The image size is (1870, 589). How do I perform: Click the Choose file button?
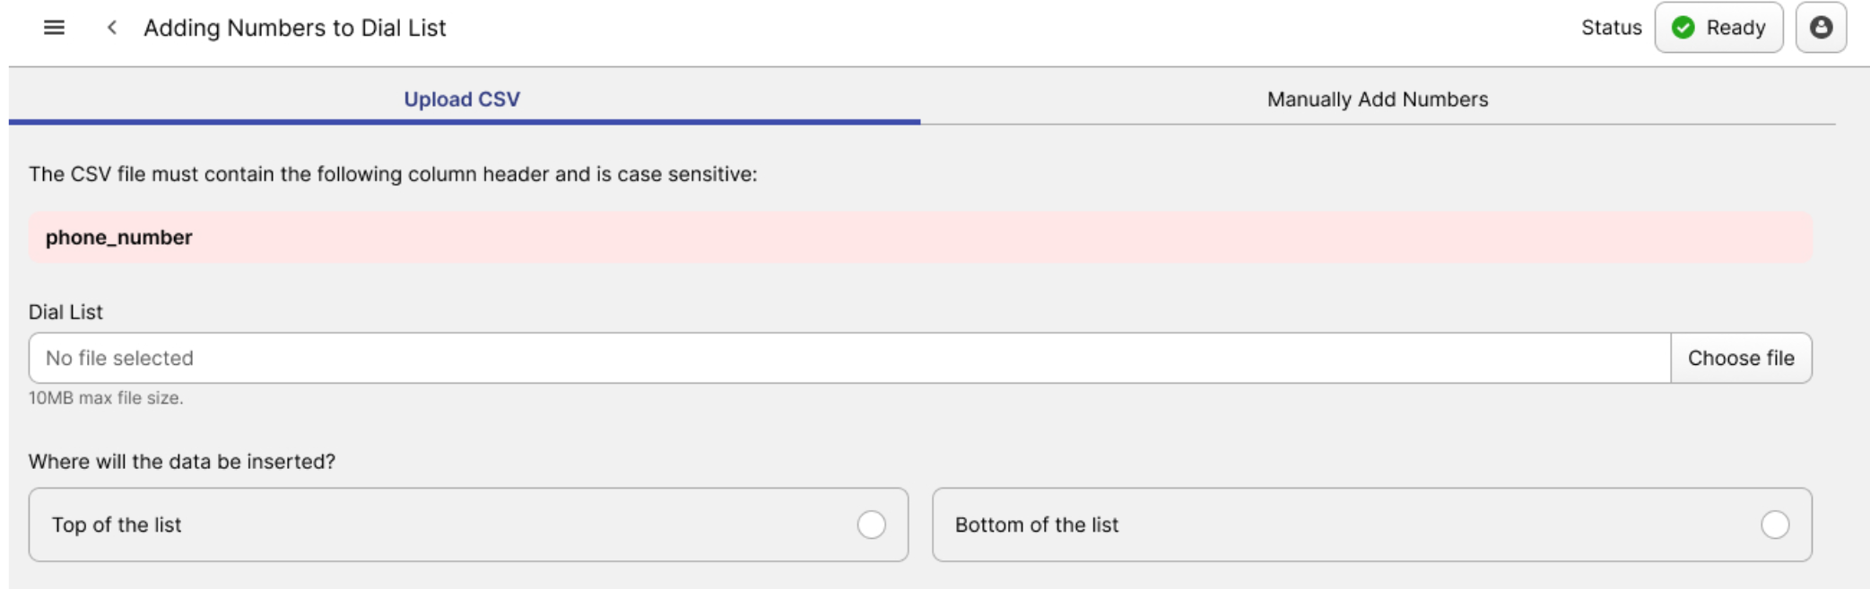(x=1740, y=359)
